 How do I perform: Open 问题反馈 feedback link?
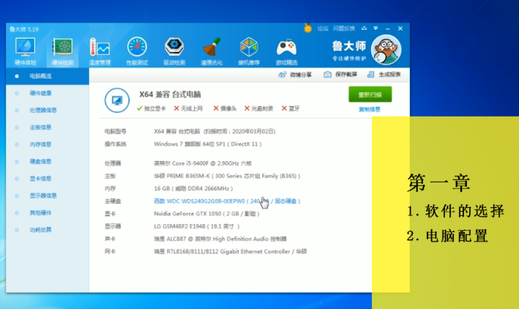coord(344,29)
